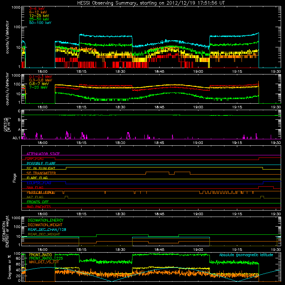
Task: Click the 19:00 tick under the GOES plot
Action: point(198,143)
